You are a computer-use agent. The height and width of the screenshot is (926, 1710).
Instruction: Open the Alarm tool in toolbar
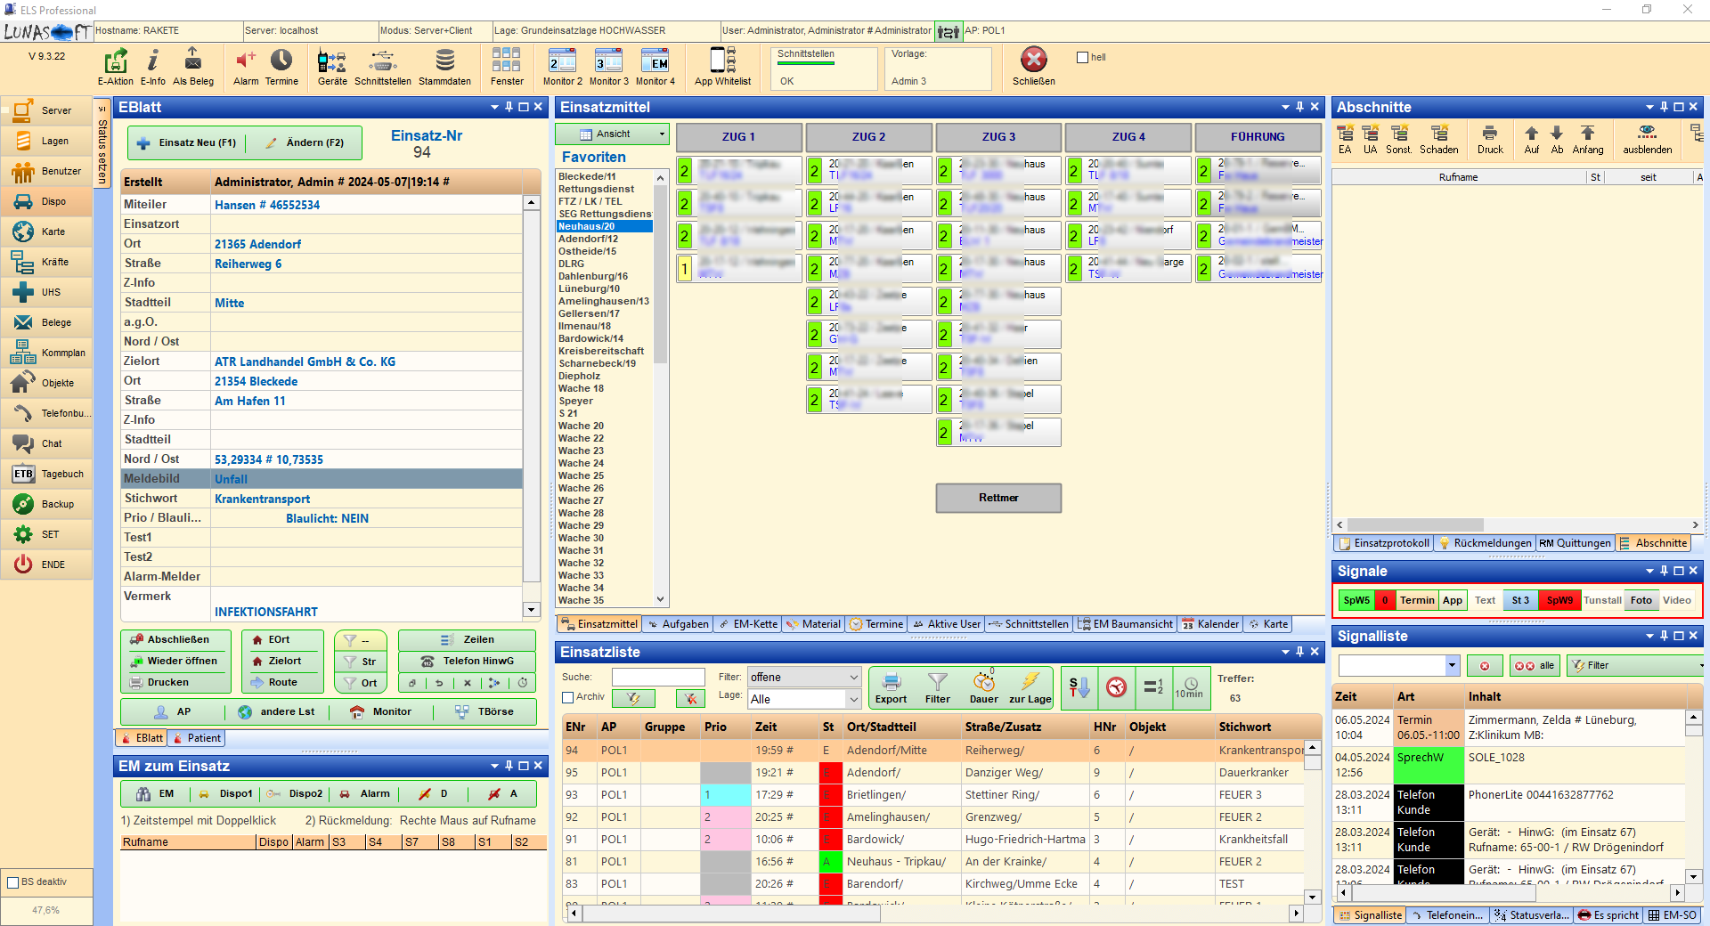tap(246, 62)
